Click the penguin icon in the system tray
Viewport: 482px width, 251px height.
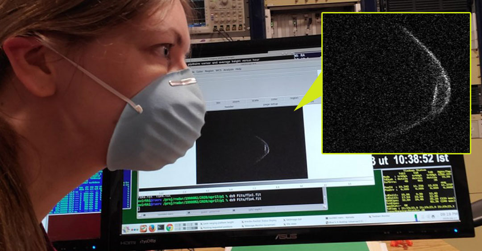[x=433, y=216]
